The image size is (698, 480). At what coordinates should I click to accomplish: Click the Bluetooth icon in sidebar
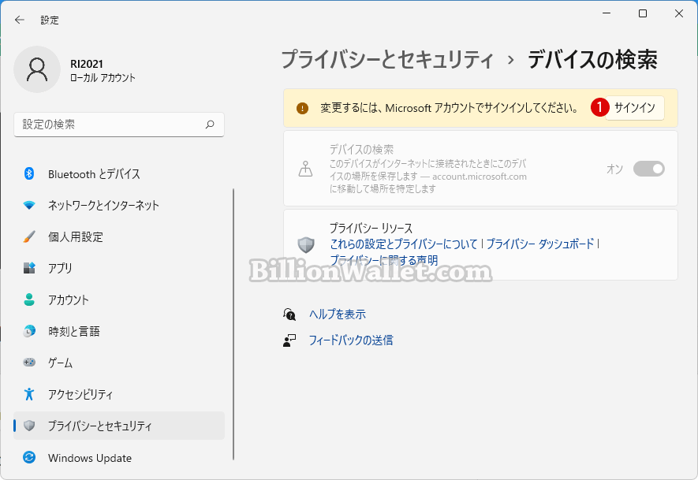[29, 173]
